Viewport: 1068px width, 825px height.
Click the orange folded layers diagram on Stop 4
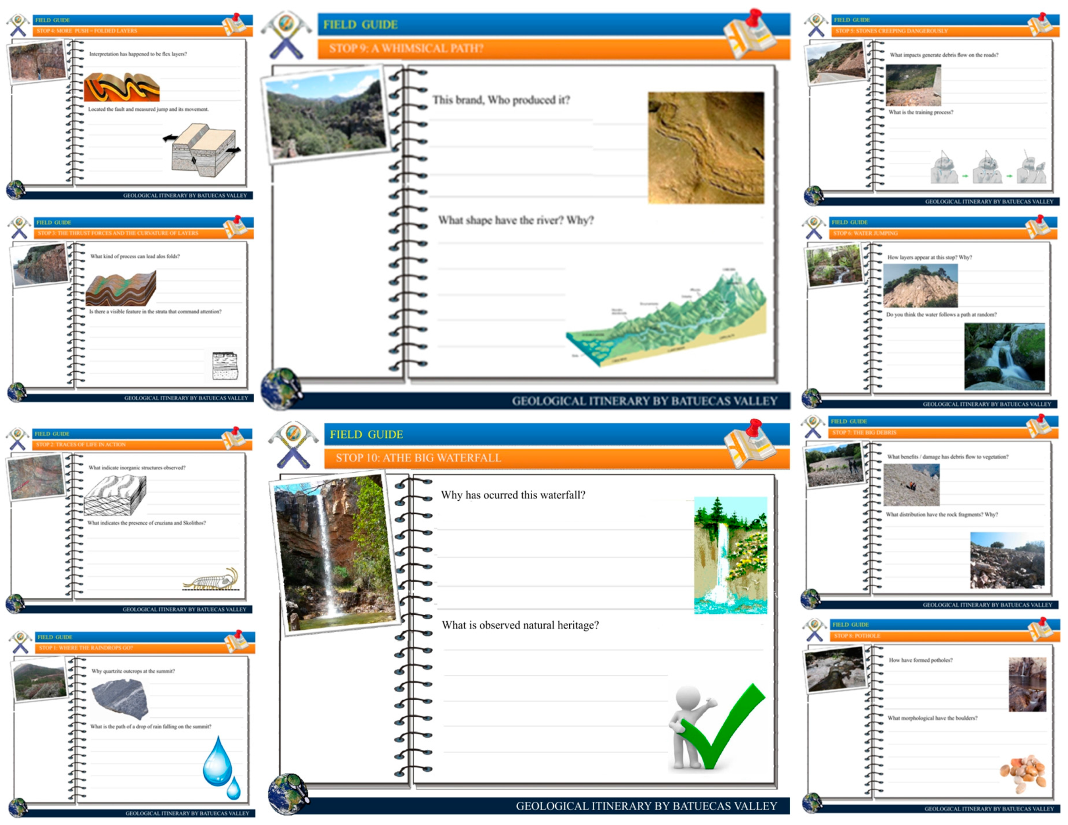(x=122, y=87)
